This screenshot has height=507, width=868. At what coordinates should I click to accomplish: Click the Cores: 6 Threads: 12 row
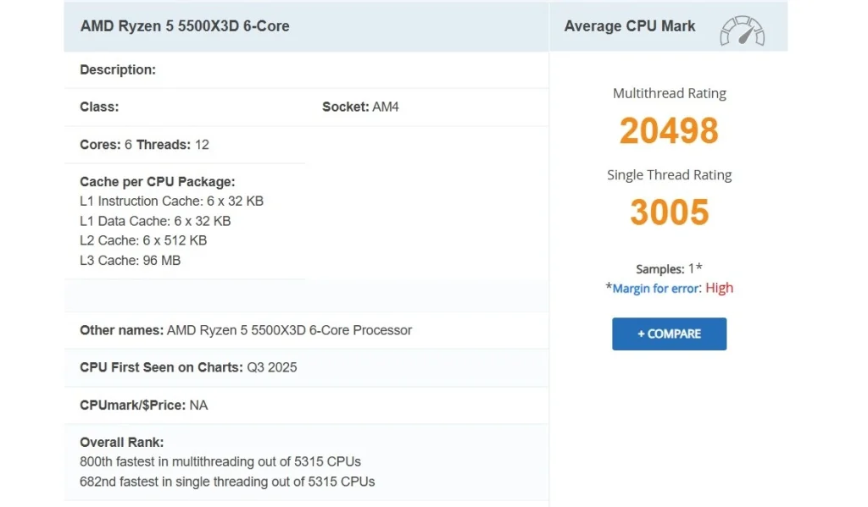(x=144, y=145)
